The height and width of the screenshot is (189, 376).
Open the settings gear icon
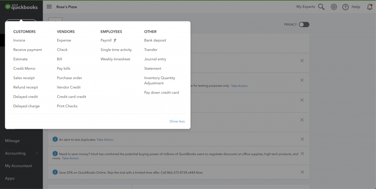point(334,7)
